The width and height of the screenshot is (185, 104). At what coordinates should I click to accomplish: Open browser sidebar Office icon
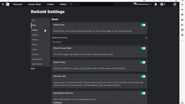pos(182,30)
